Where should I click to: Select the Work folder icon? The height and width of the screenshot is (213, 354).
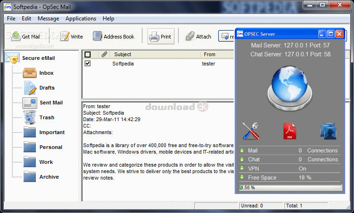coord(30,162)
